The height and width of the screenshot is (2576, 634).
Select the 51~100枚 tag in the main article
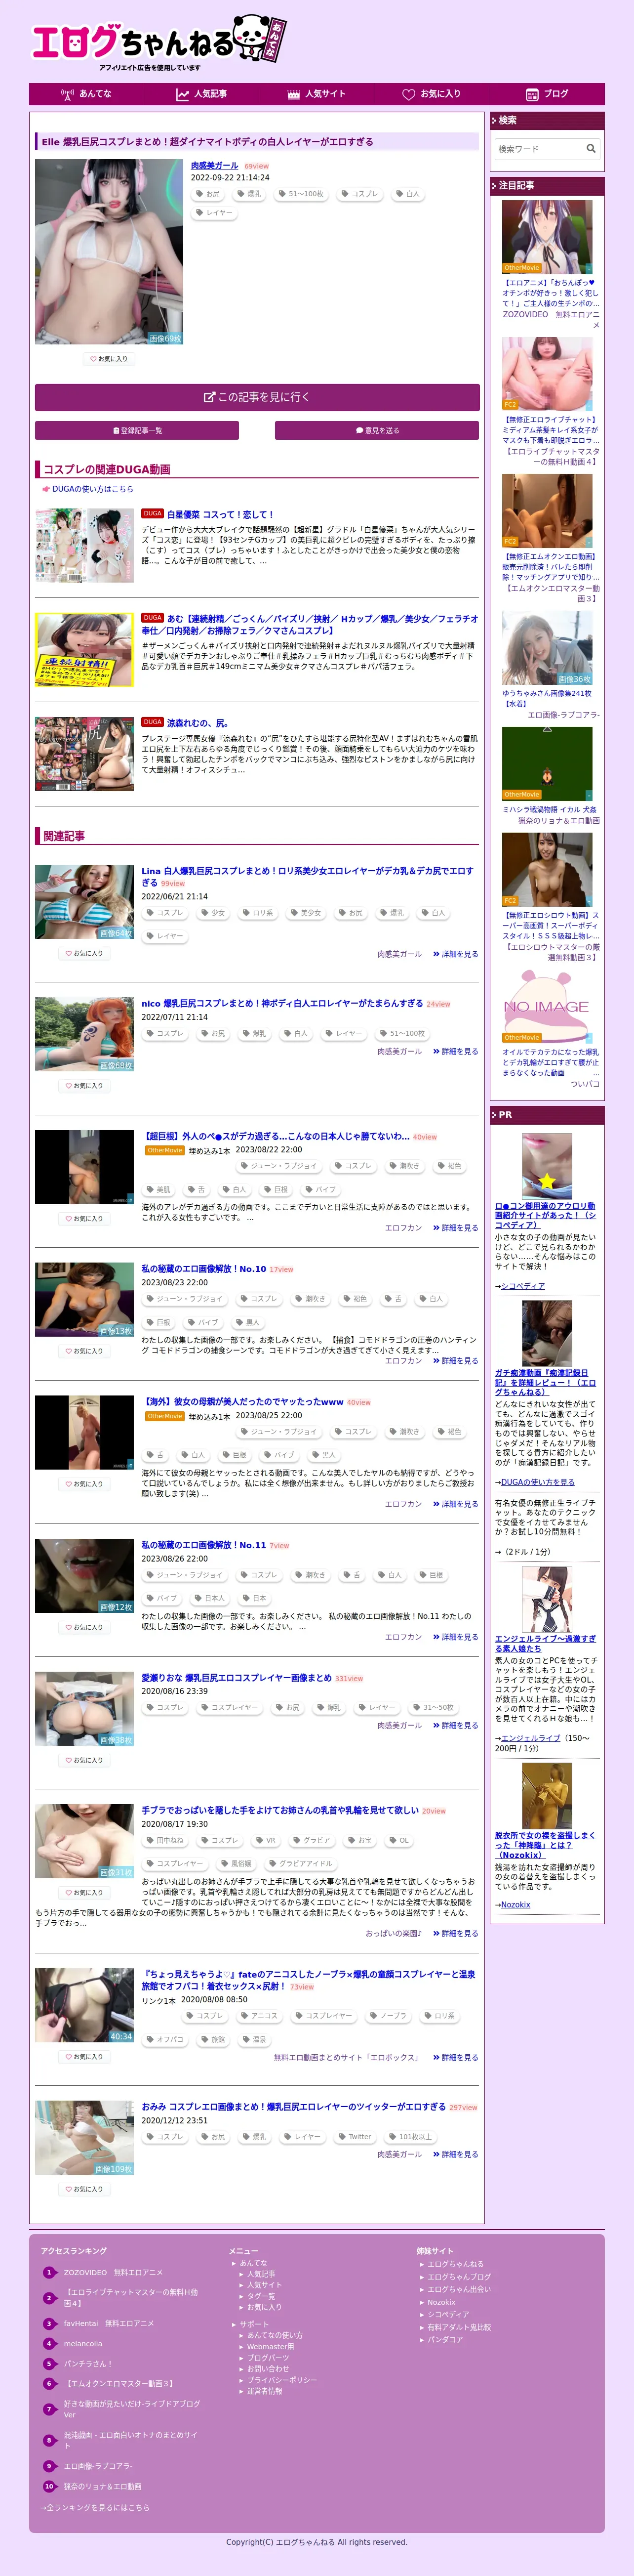[x=301, y=194]
